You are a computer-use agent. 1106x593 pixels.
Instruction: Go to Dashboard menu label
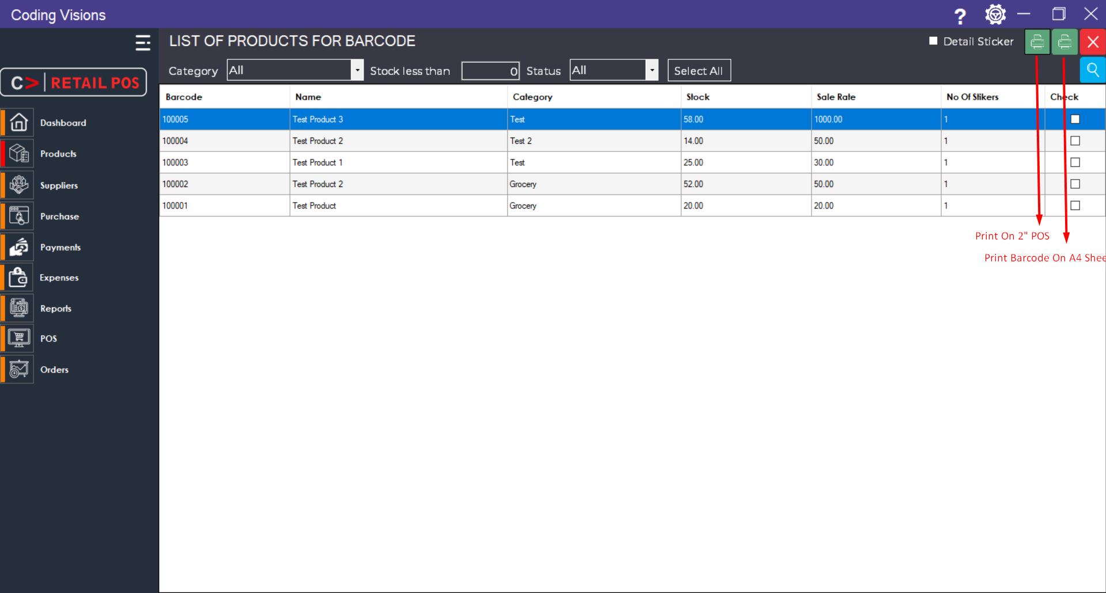click(x=63, y=123)
